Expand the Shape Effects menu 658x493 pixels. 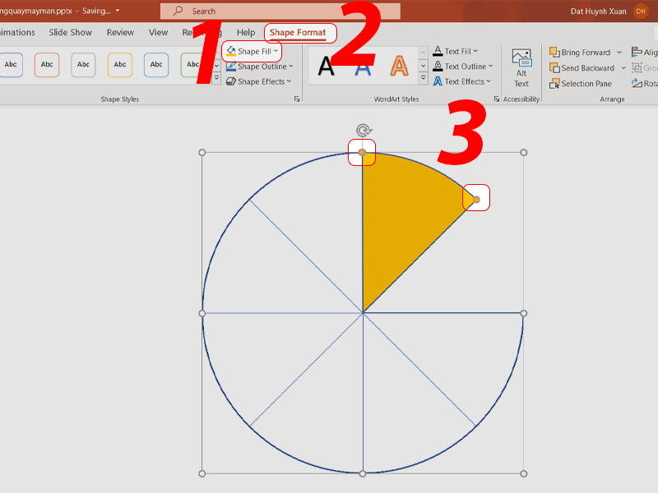[x=260, y=81]
